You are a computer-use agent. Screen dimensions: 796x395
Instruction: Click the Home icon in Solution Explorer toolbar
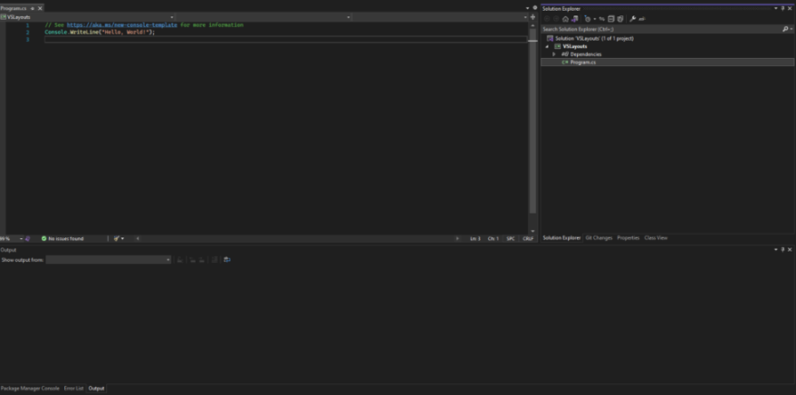[x=565, y=19]
